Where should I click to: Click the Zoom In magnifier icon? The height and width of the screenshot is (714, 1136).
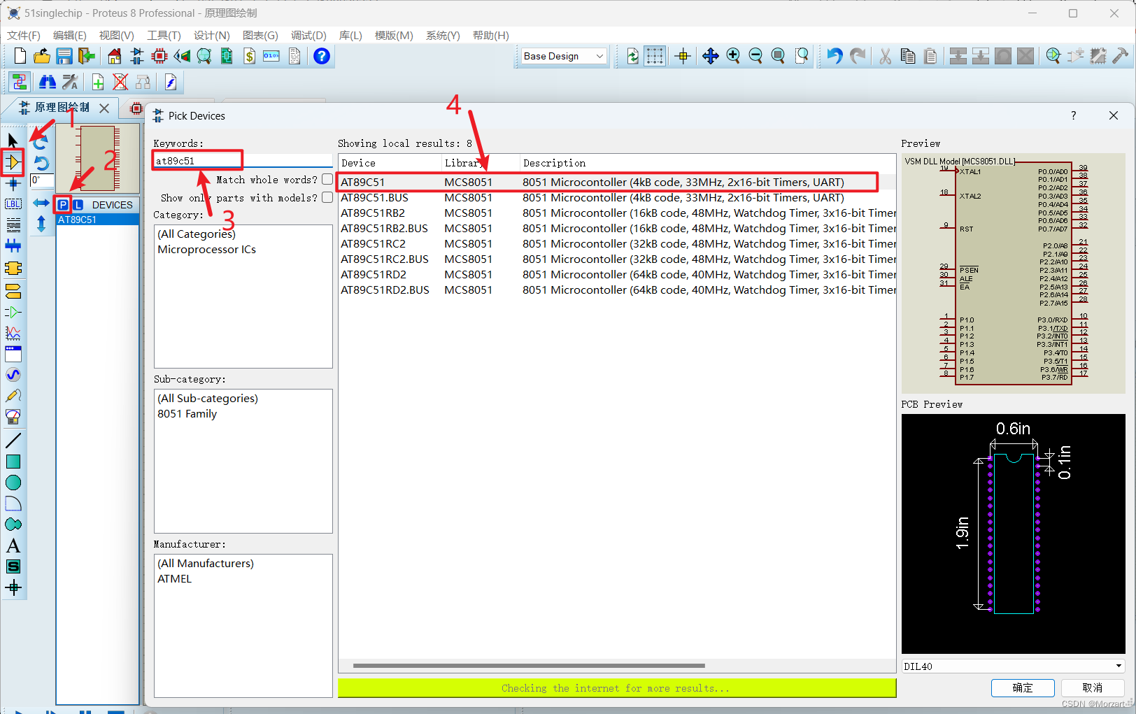coord(733,56)
